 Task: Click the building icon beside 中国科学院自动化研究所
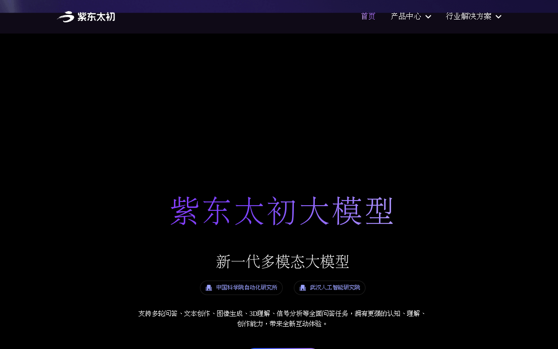[209, 288]
